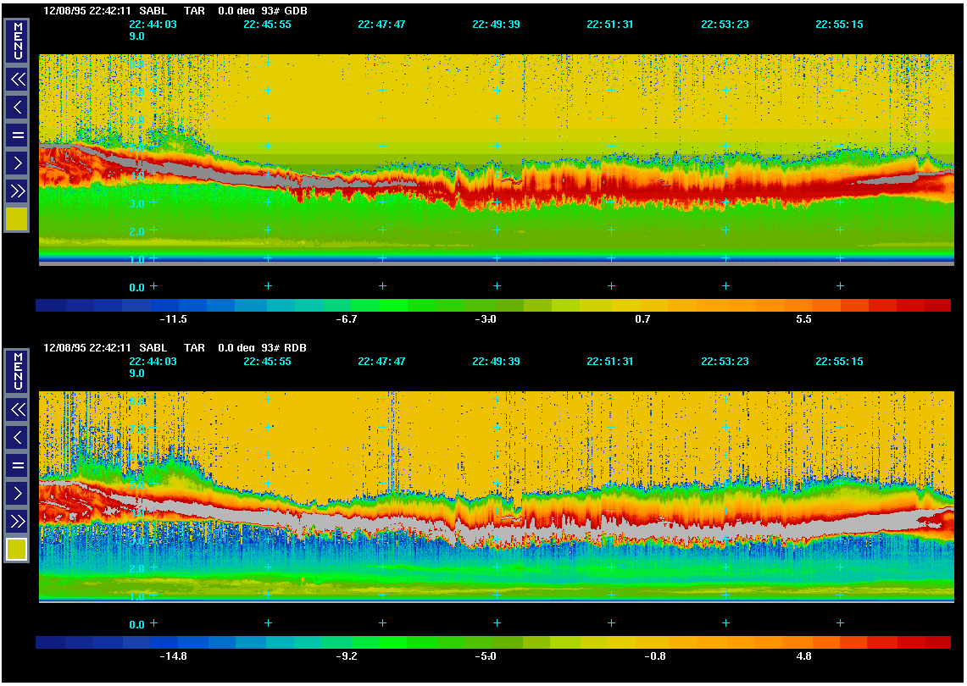The width and height of the screenshot is (967, 686).
Task: Select the yellow square in the upper panel sidebar
Action: pos(17,219)
